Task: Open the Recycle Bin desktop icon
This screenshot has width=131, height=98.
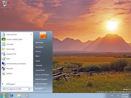Action: point(5,5)
